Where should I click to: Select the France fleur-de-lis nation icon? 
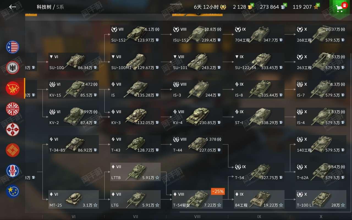[x=13, y=171]
